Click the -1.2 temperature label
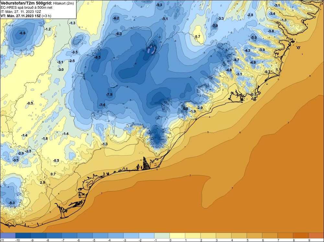The width and height of the screenshot is (324, 242). coord(48,29)
